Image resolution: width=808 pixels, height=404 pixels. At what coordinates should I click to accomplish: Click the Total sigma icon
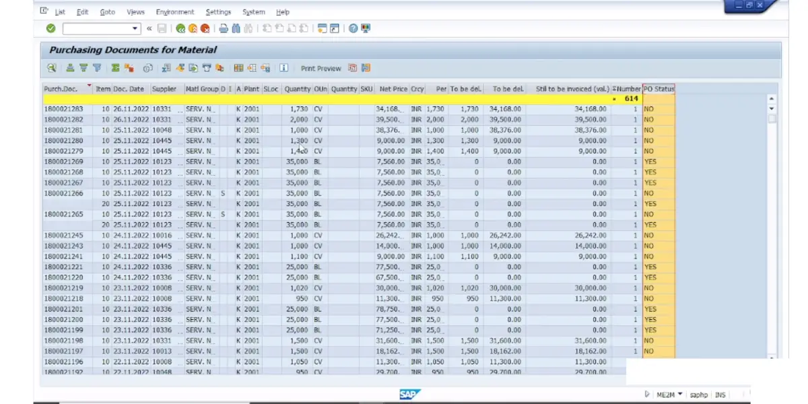[115, 68]
